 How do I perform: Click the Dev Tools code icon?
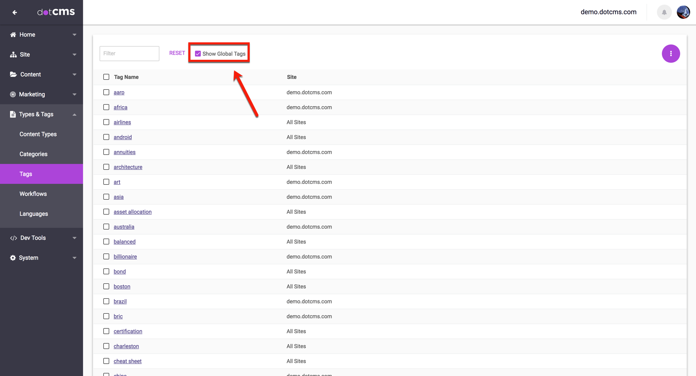[x=13, y=238]
